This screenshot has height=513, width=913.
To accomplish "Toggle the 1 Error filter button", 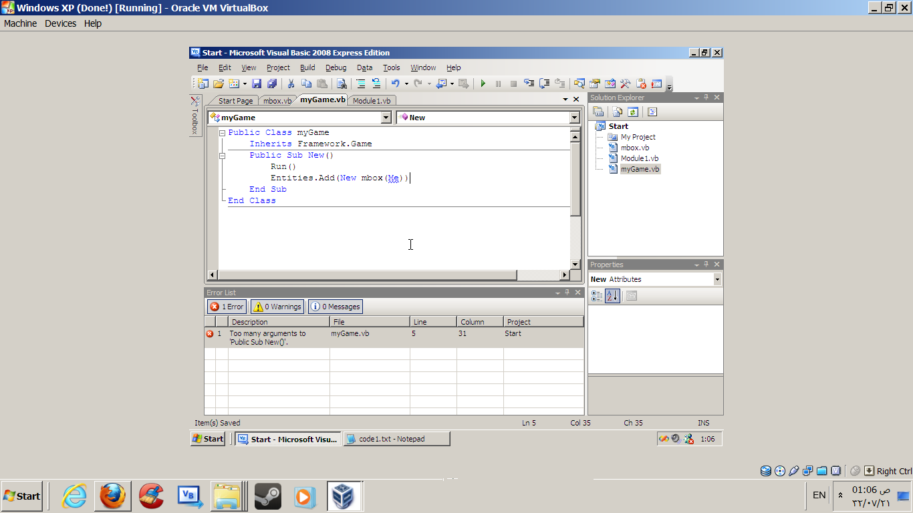I will 227,307.
